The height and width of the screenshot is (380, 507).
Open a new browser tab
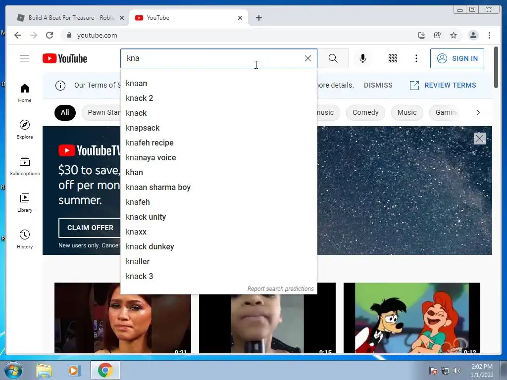pos(258,18)
